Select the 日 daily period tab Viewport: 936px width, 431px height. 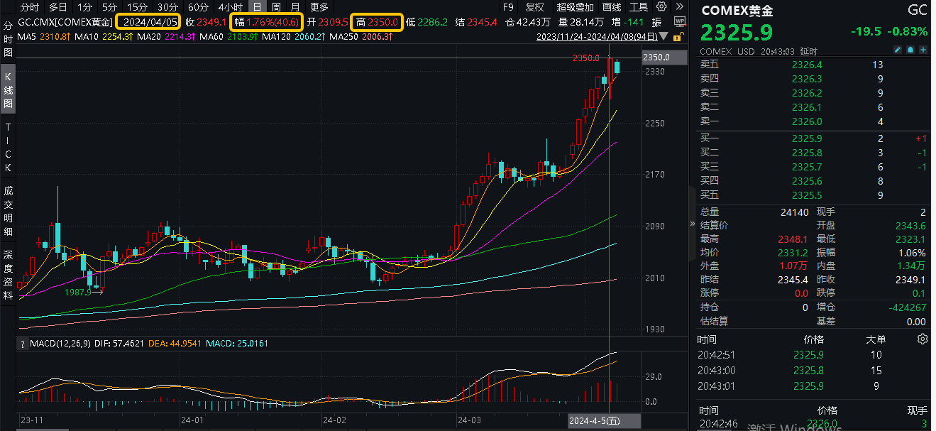256,8
